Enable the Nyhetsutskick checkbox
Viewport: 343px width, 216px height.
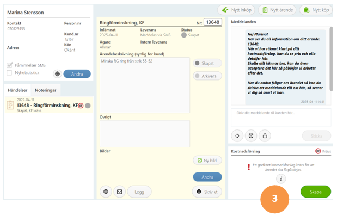pos(9,73)
